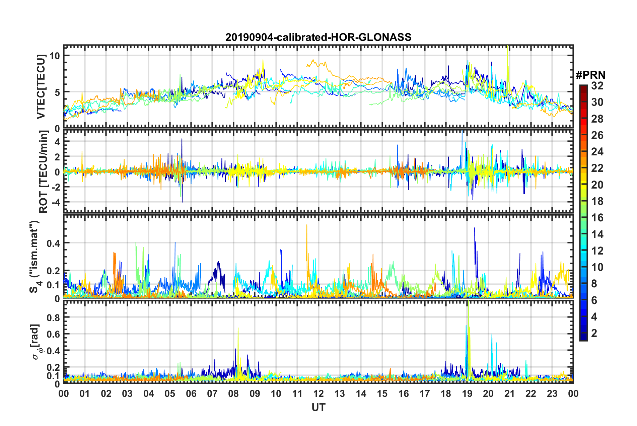Click the ROT y-axis tick "-2"

coord(56,187)
